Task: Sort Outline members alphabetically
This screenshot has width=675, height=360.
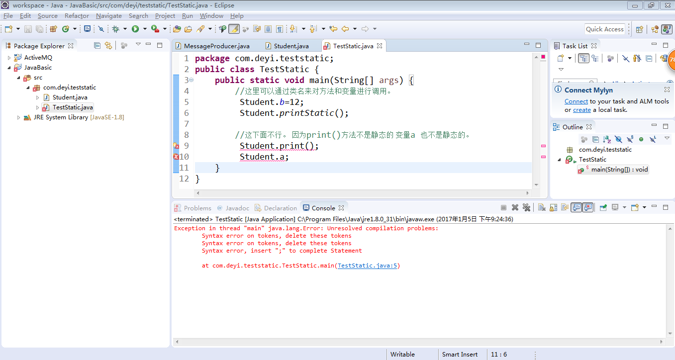Action: point(607,139)
